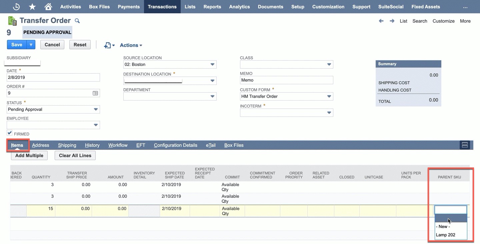
Task: Navigate to previous record with left arrow
Action: pyautogui.click(x=381, y=21)
